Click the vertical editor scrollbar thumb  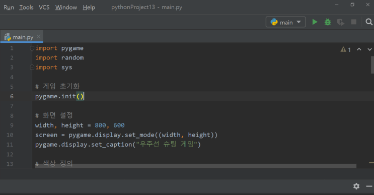tap(372, 64)
